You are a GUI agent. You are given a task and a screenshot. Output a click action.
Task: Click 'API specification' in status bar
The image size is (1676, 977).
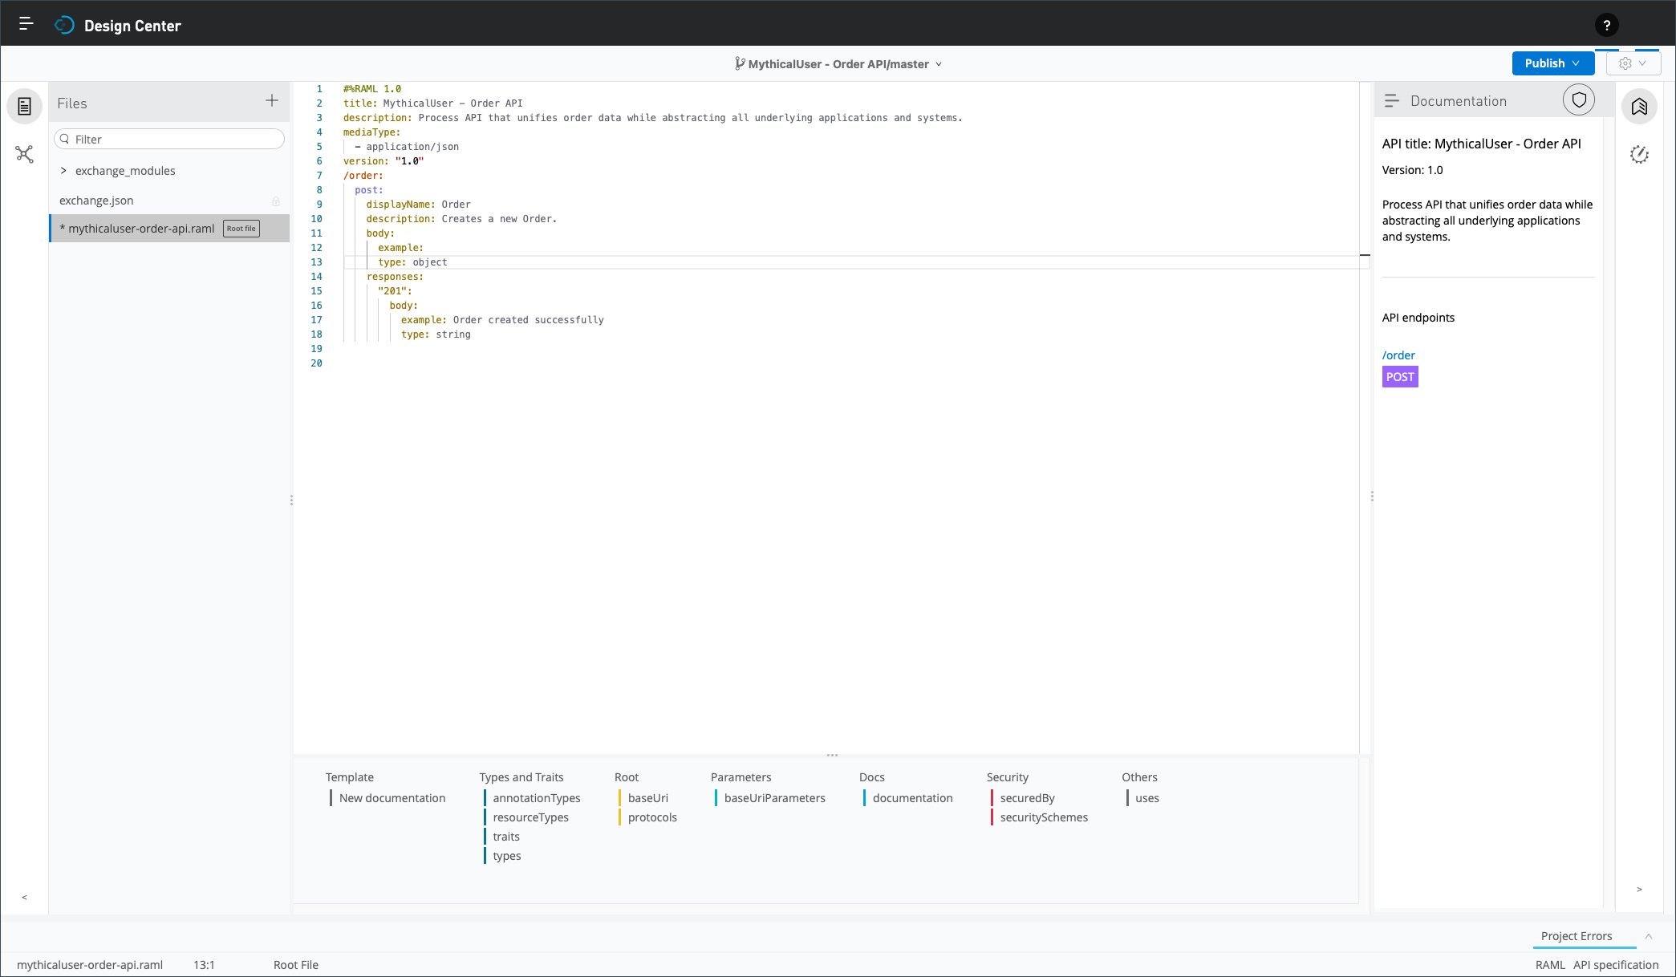click(1616, 965)
